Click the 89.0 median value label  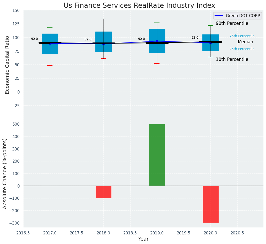point(88,39)
